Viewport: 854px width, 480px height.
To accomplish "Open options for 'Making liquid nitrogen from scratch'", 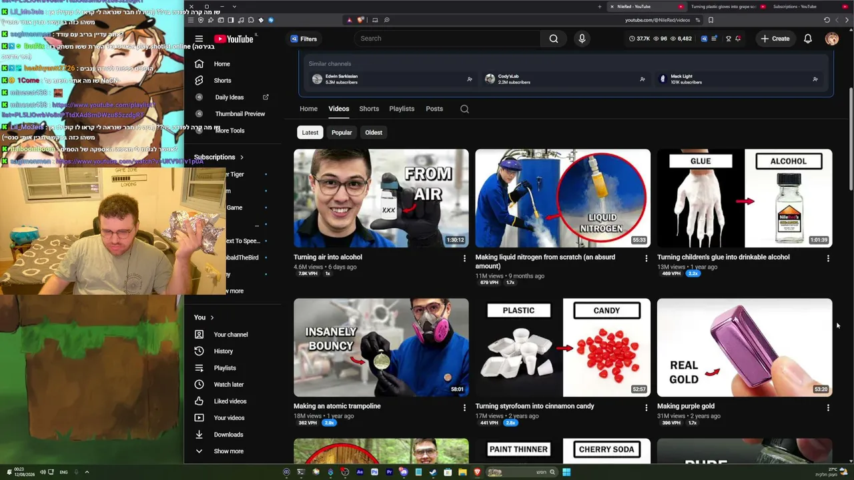I will click(x=646, y=258).
